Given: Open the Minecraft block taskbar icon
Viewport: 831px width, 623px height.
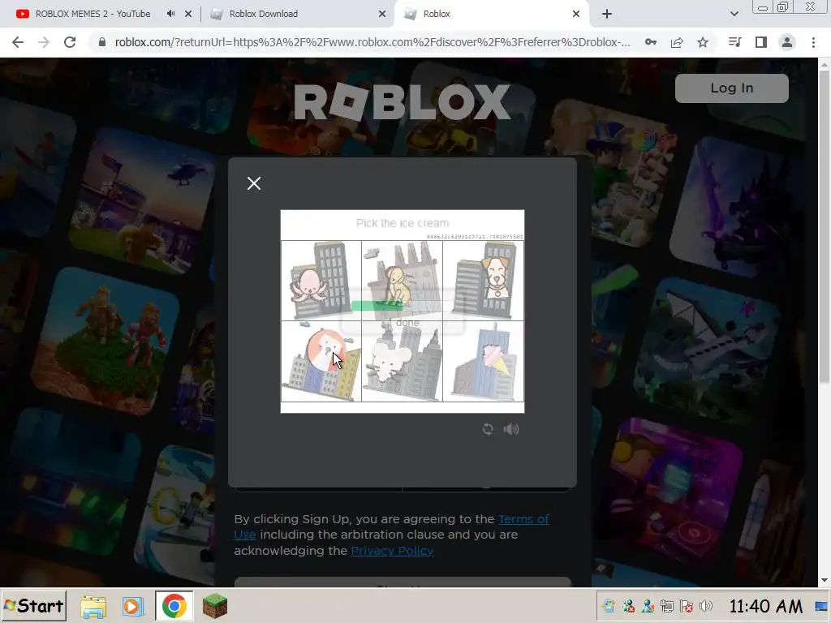Looking at the screenshot, I should click(214, 606).
